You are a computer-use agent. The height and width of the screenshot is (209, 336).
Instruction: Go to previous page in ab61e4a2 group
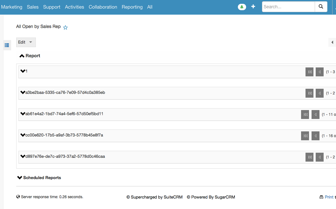(x=315, y=115)
